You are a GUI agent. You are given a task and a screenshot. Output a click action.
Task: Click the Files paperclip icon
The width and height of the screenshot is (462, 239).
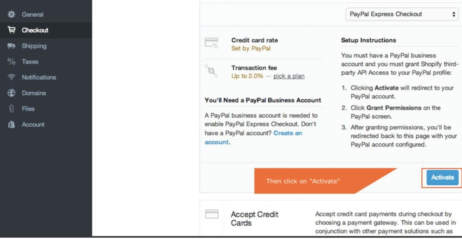[12, 109]
